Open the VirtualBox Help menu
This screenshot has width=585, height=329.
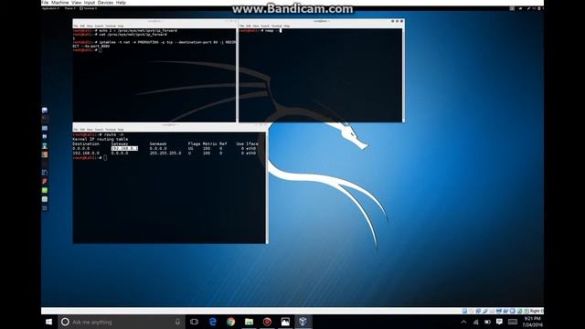point(121,3)
